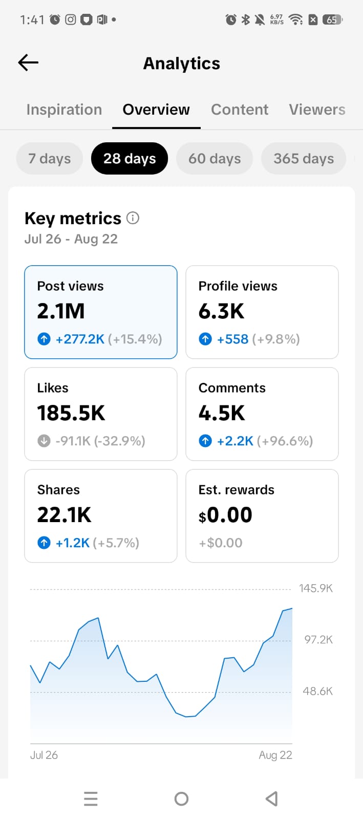Tap Android home circle icon
Image resolution: width=363 pixels, height=819 pixels.
[x=181, y=799]
